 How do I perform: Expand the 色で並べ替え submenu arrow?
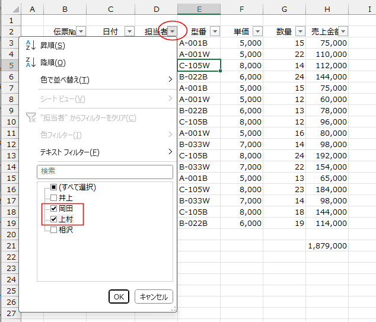coord(170,79)
